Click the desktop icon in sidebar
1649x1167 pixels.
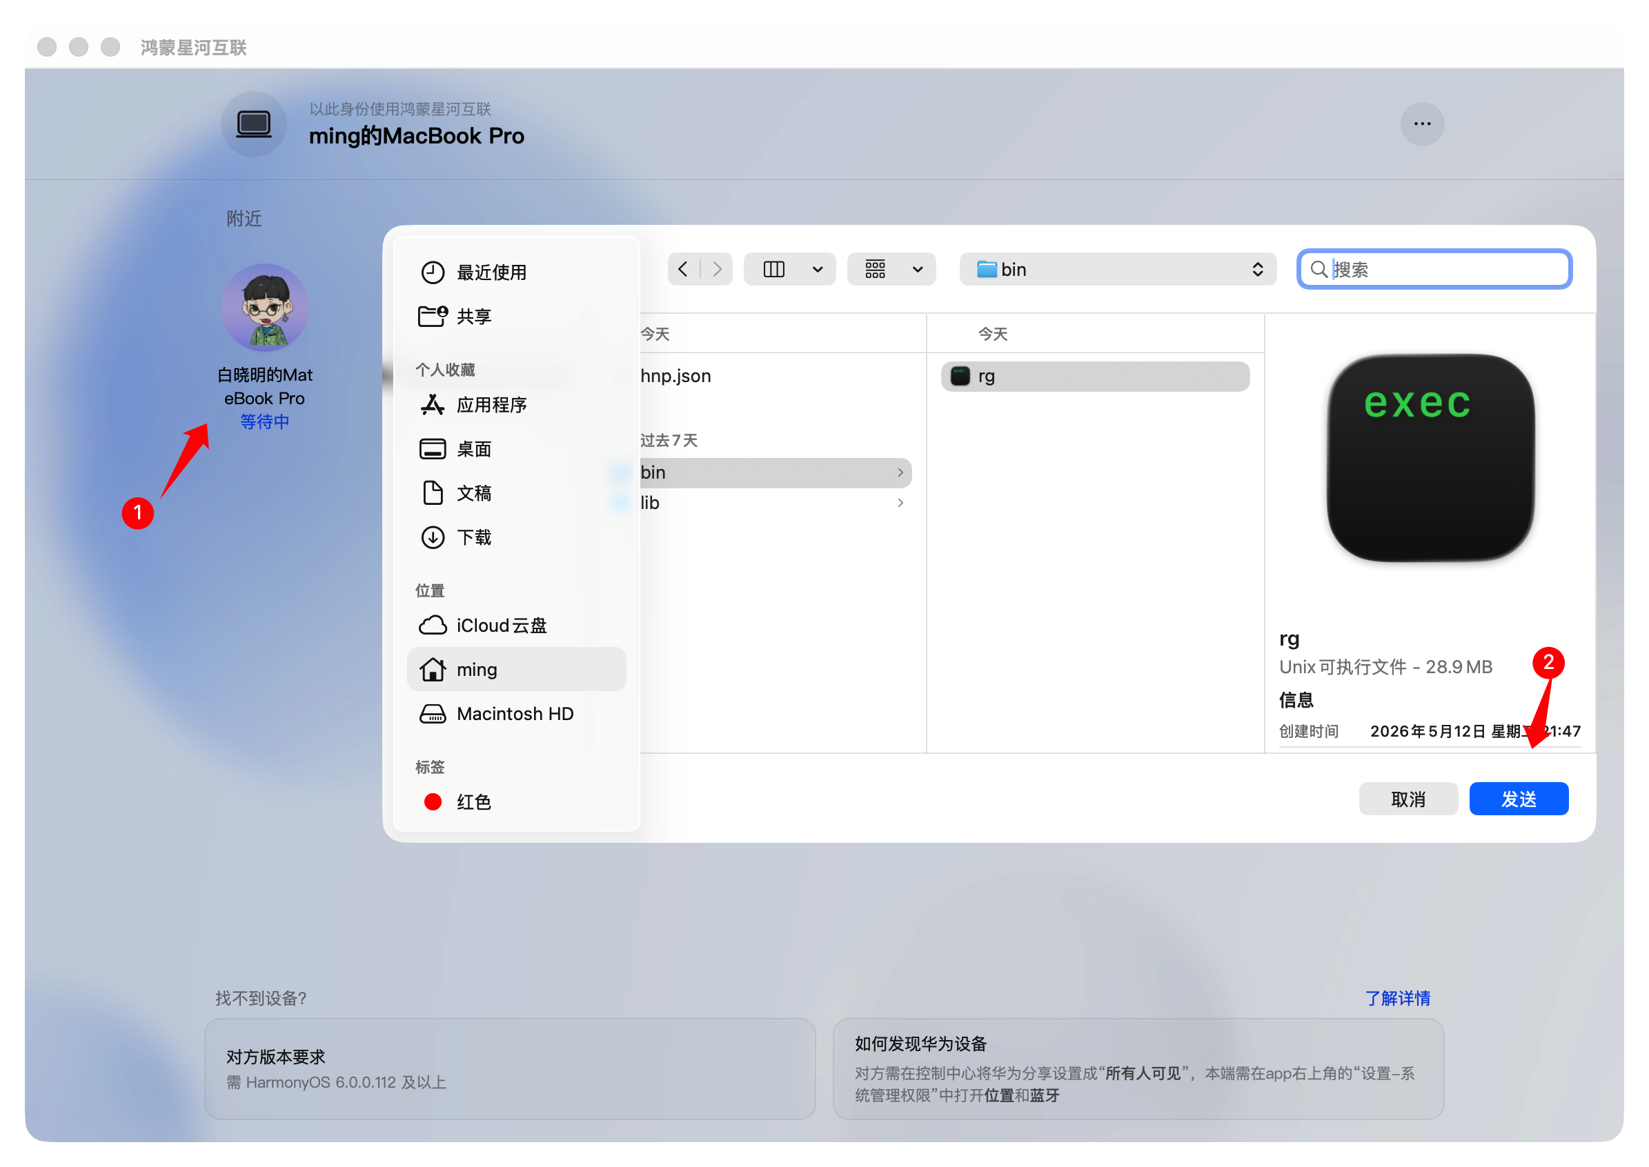(x=432, y=449)
